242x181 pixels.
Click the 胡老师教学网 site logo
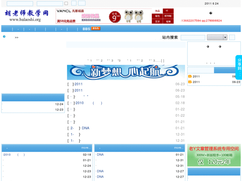[27, 13]
